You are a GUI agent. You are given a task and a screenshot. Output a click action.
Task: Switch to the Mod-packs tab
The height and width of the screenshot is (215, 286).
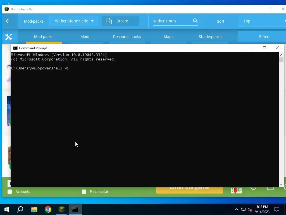44,37
